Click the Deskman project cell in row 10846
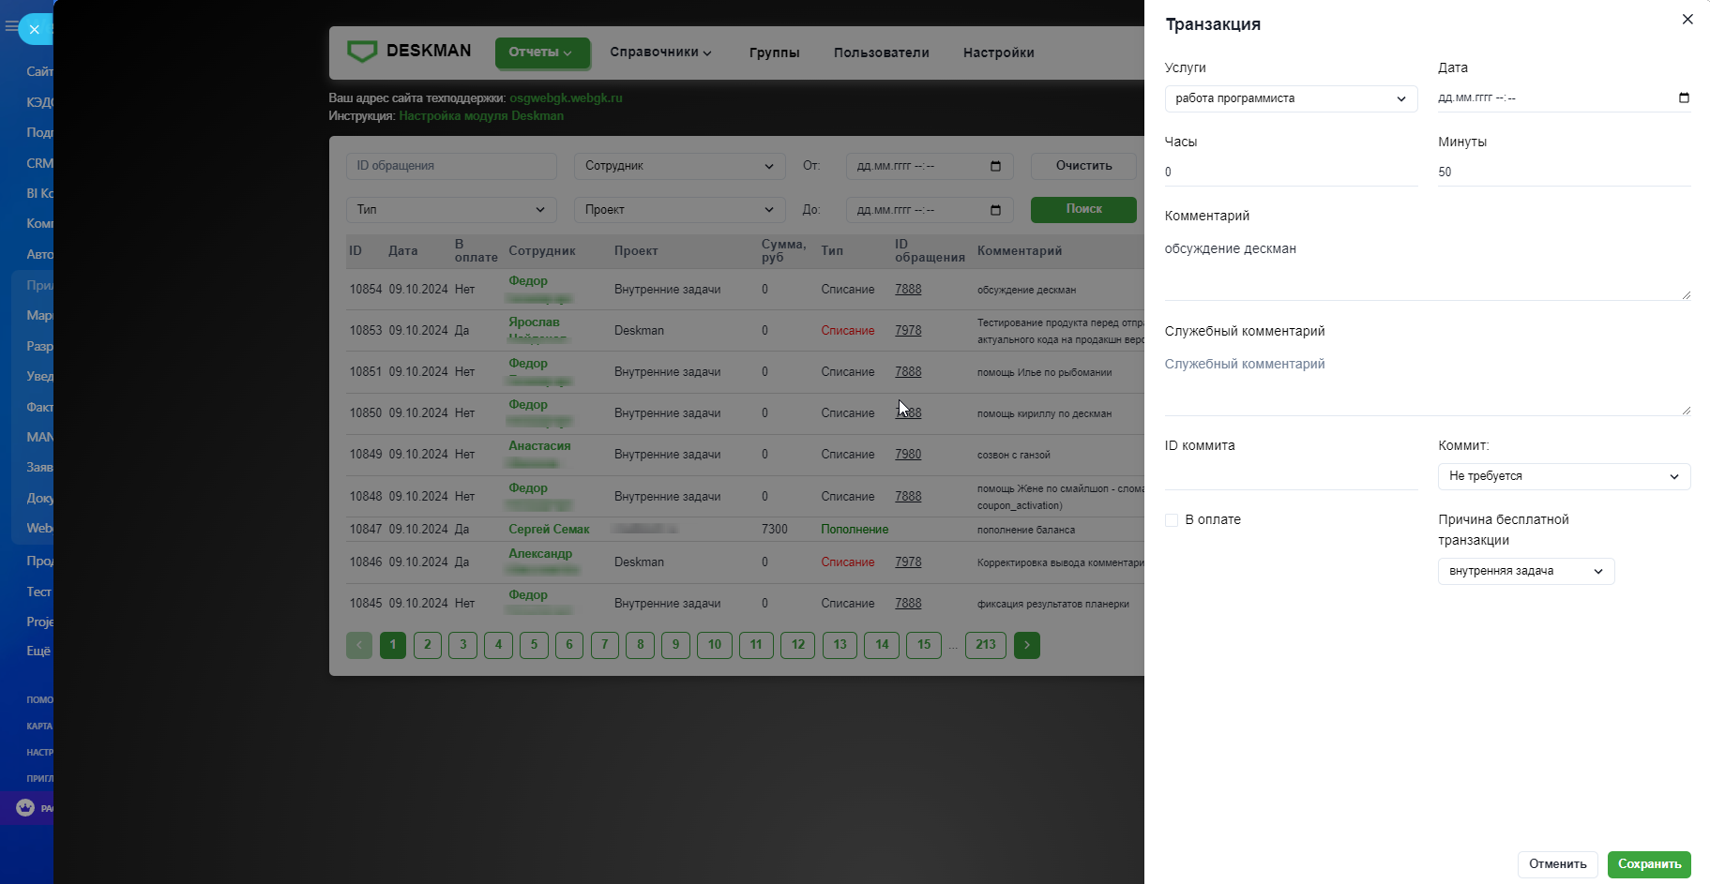 639,562
